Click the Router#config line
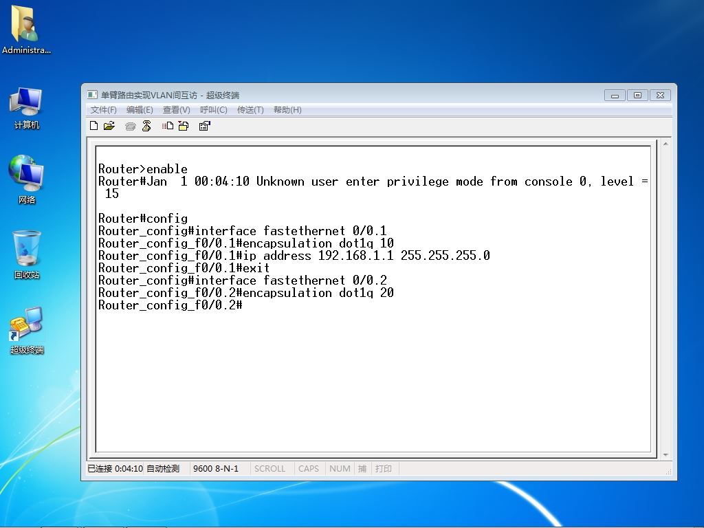This screenshot has width=704, height=528. [143, 219]
